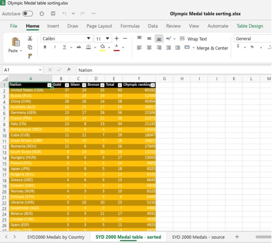Open the General number format dropdown
Screen dimensions: 272x248
pos(253,38)
